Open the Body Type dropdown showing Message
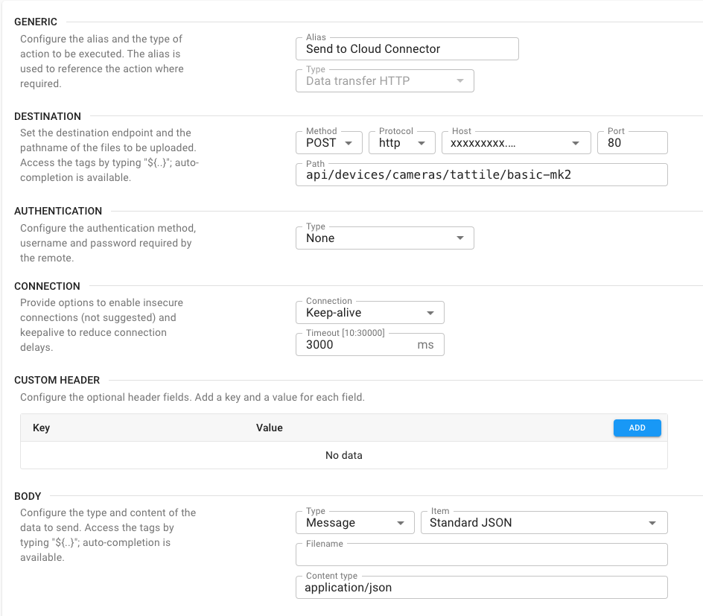Screen dimensions: 703x616 355,523
